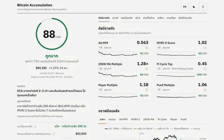This screenshot has width=224, height=140.
Task: Click the 100/100 Pi Cycle score
Action: coord(202,75)
